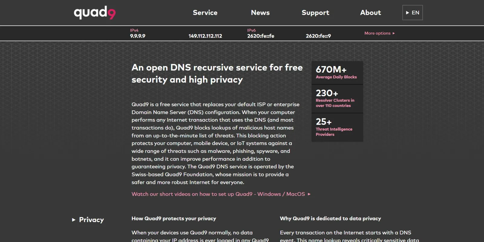Click the 670M+ Average Daily Blocks stat box
The width and height of the screenshot is (484, 242).
coord(337,72)
